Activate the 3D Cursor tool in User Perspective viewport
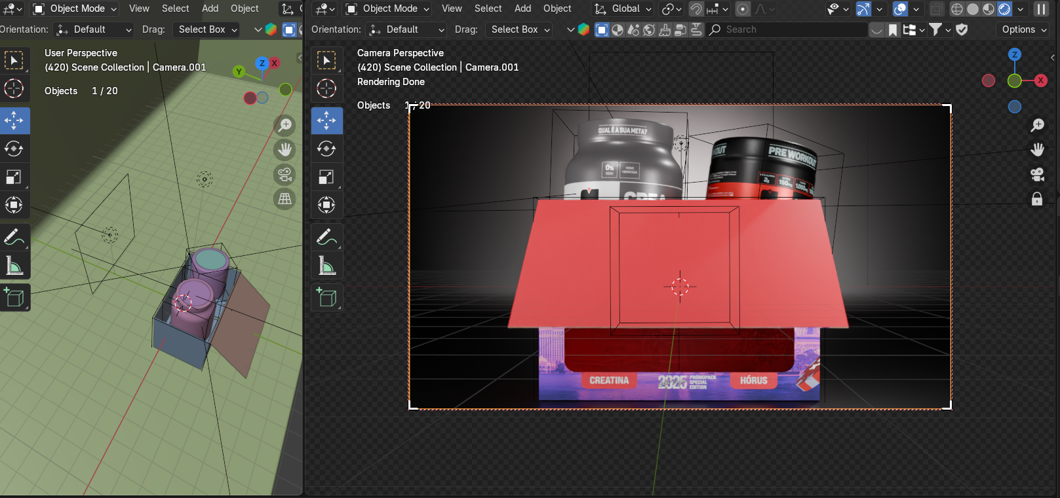The width and height of the screenshot is (1060, 498). click(14, 88)
